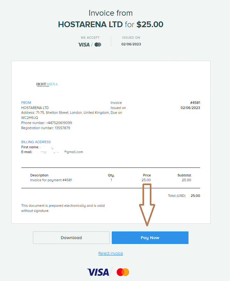
Task: Select the invoice number #4581
Action: (195, 103)
